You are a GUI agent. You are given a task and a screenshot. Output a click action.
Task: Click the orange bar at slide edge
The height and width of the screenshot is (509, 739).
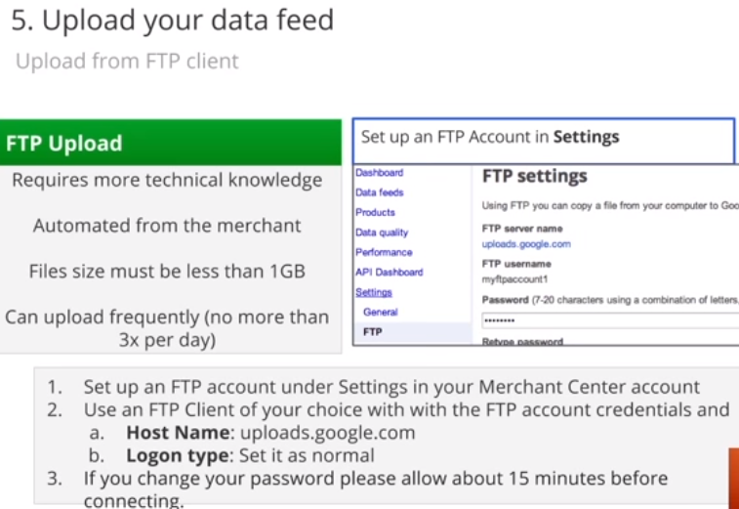(734, 477)
